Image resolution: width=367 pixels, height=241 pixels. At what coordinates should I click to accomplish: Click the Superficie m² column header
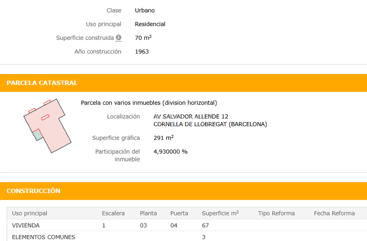pos(220,213)
